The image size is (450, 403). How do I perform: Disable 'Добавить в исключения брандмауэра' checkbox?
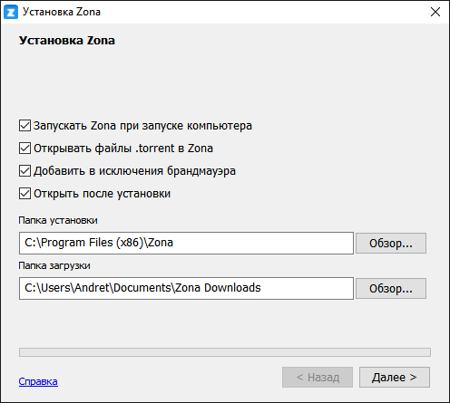pos(24,171)
